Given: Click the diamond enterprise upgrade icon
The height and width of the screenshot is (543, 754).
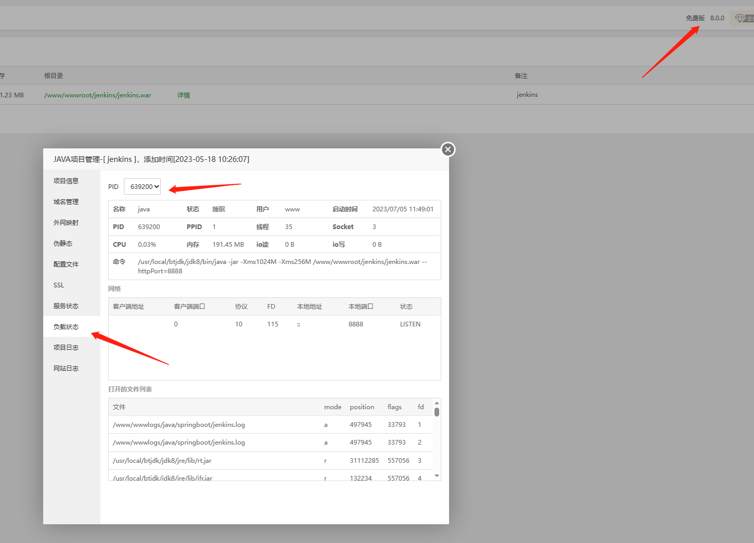Looking at the screenshot, I should coord(740,18).
